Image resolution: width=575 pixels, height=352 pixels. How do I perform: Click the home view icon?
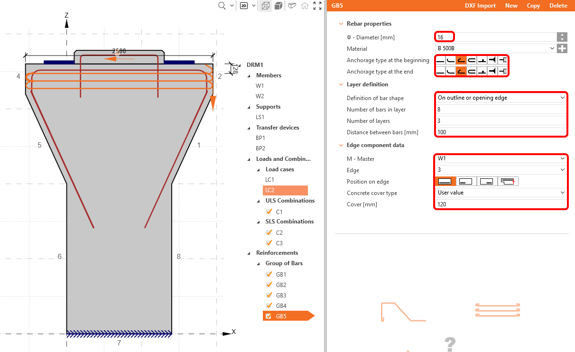(305, 6)
